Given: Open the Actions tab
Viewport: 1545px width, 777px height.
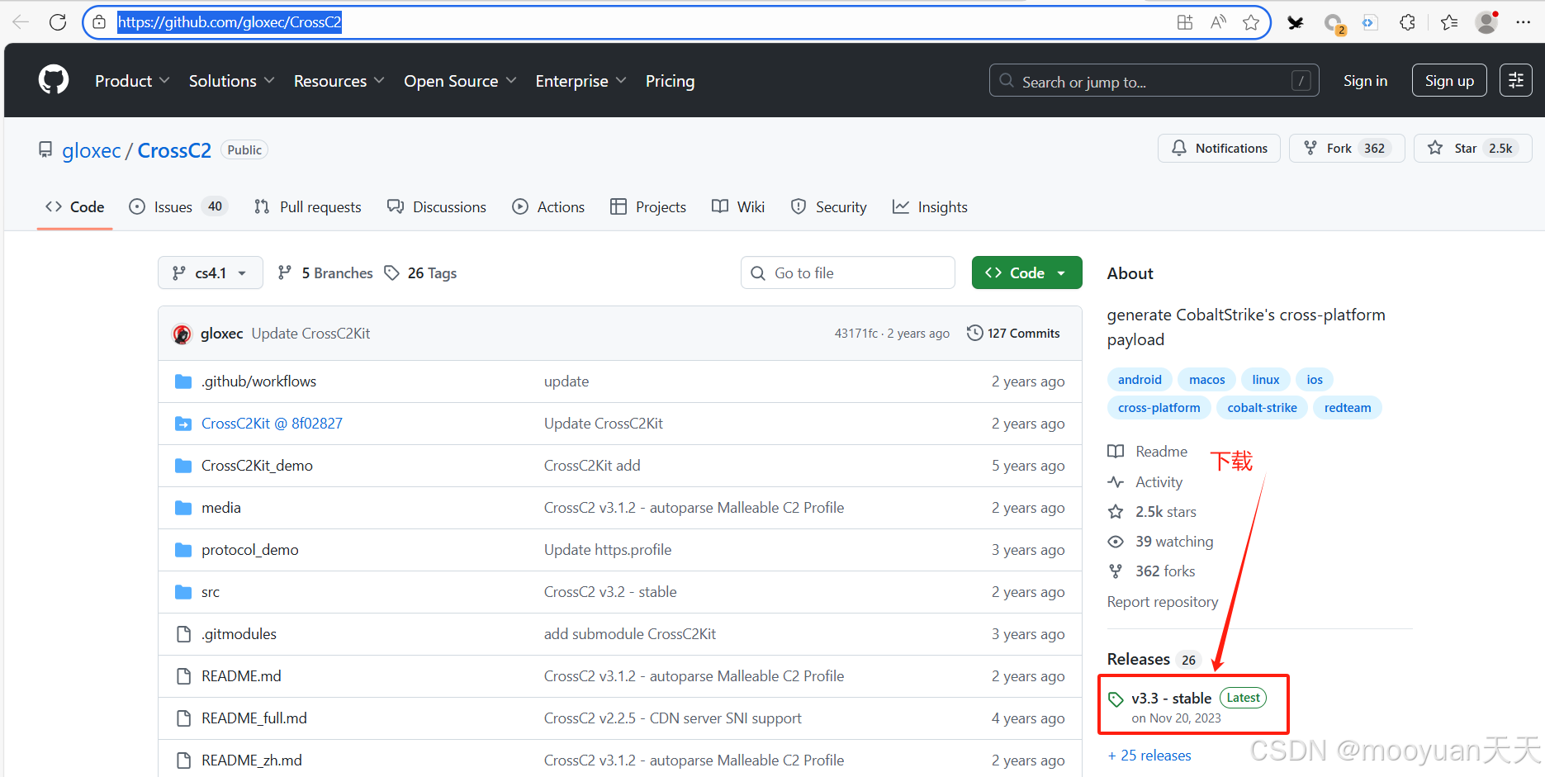Looking at the screenshot, I should [548, 206].
